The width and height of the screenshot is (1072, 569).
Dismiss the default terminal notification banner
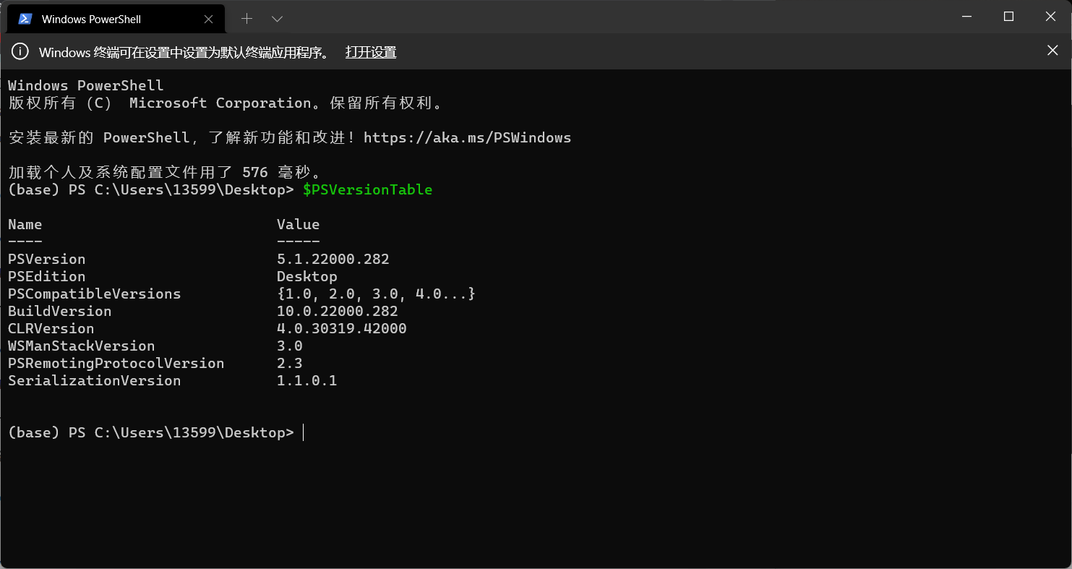point(1052,50)
